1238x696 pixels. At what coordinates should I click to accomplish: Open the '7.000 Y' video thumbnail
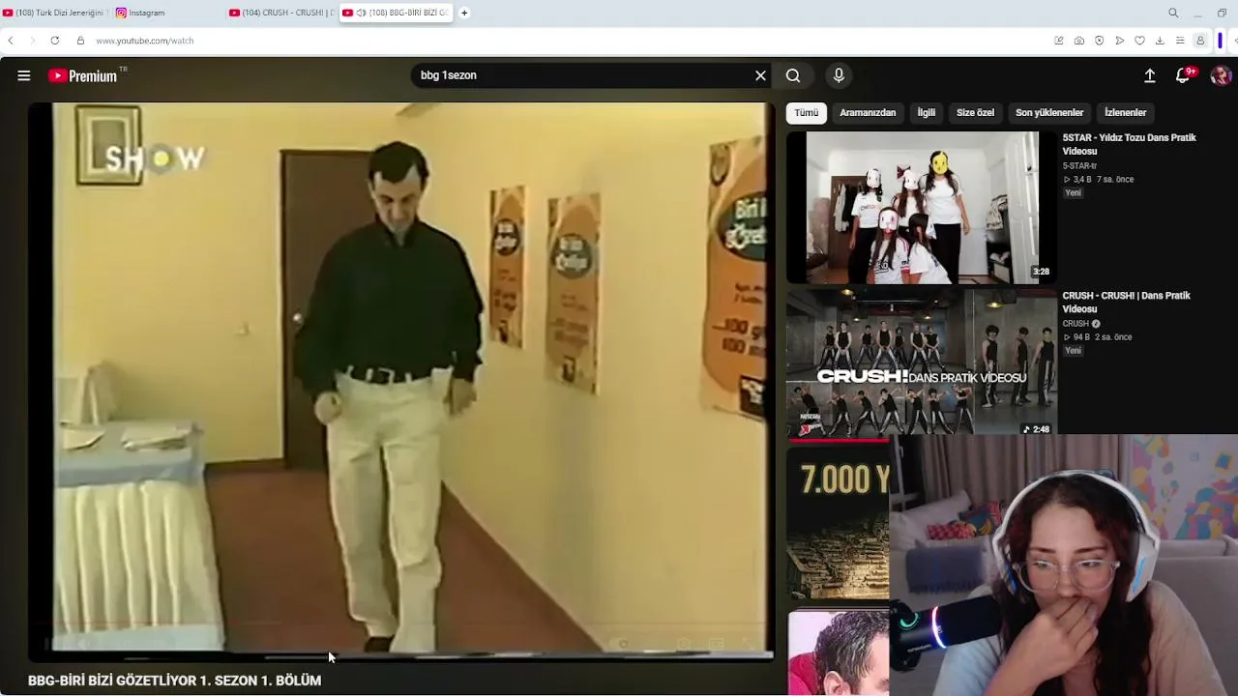click(838, 523)
